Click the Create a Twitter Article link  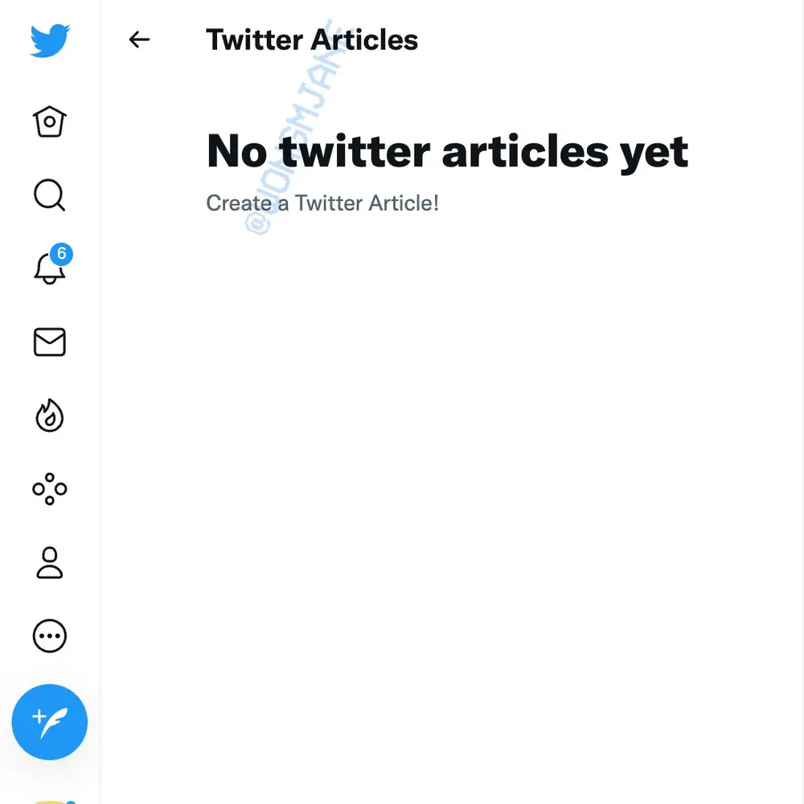(x=322, y=203)
